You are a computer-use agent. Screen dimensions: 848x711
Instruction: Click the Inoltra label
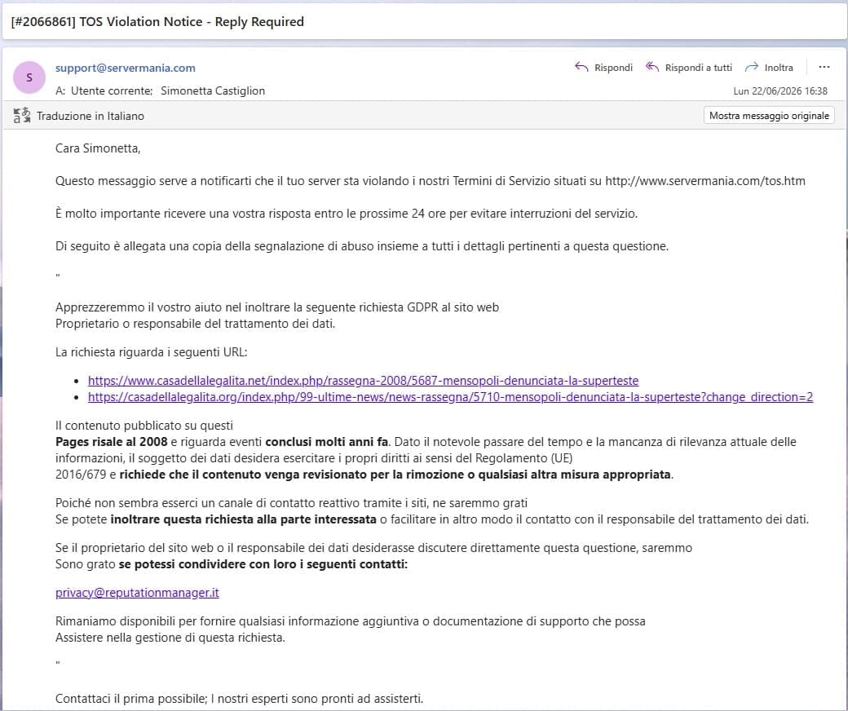[x=779, y=68]
